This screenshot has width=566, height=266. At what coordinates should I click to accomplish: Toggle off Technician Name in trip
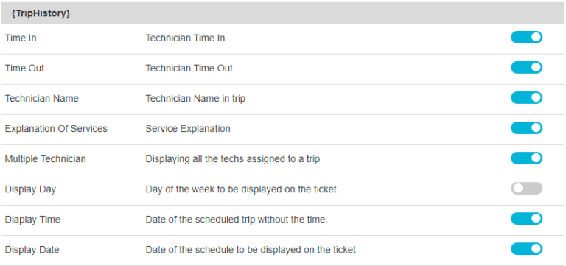pos(526,98)
